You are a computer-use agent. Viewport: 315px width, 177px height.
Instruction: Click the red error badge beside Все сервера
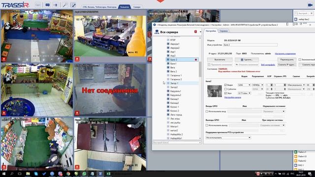[195, 31]
